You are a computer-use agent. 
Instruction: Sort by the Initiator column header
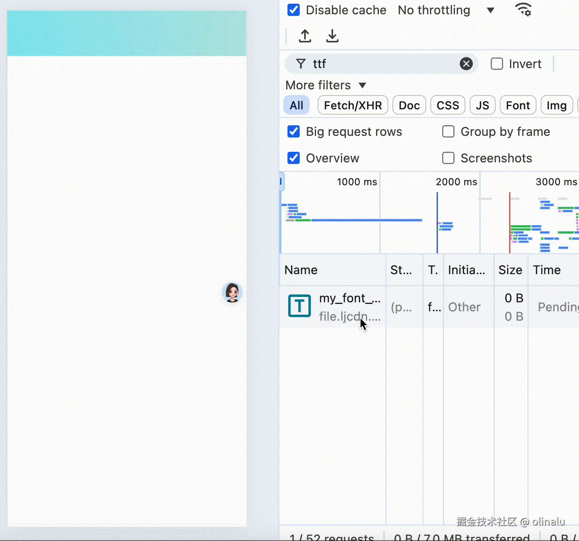click(469, 270)
